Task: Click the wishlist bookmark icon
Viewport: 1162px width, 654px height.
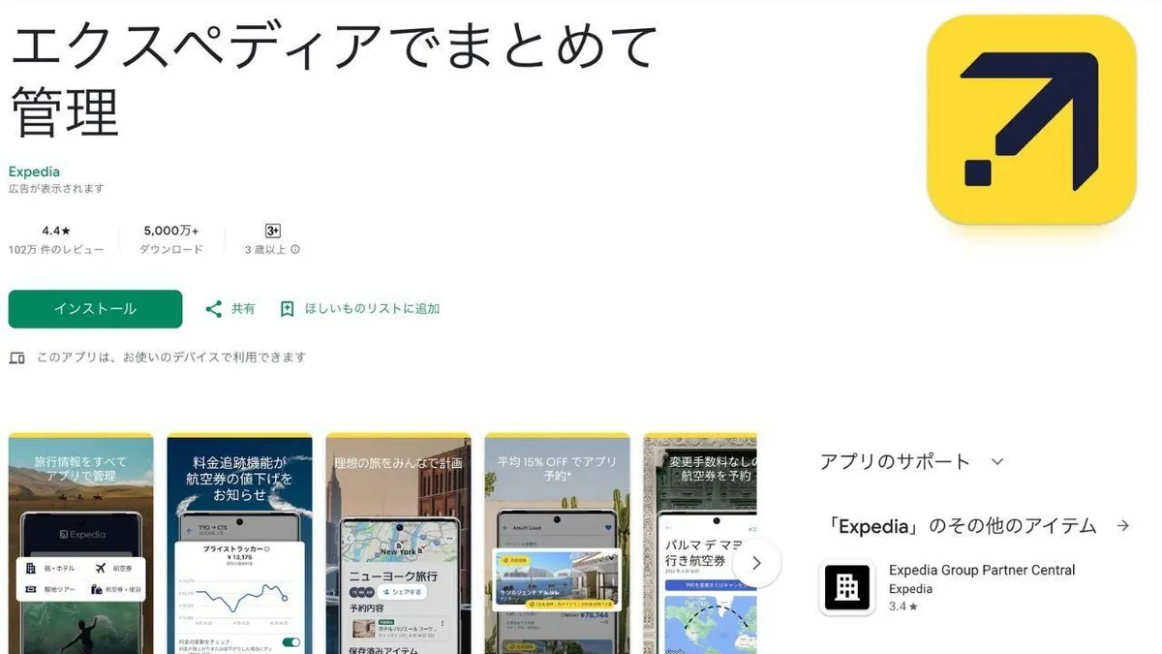Action: coord(287,309)
